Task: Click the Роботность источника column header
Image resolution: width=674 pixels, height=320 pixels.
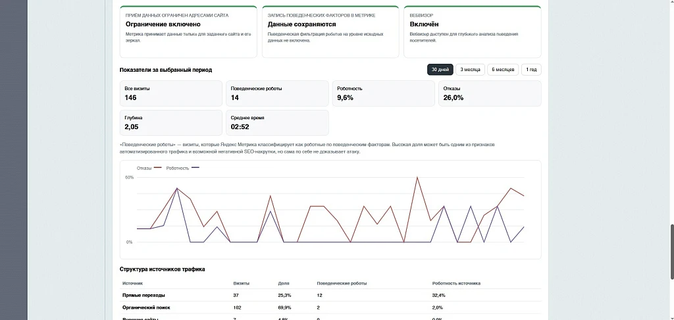Action: pos(456,283)
